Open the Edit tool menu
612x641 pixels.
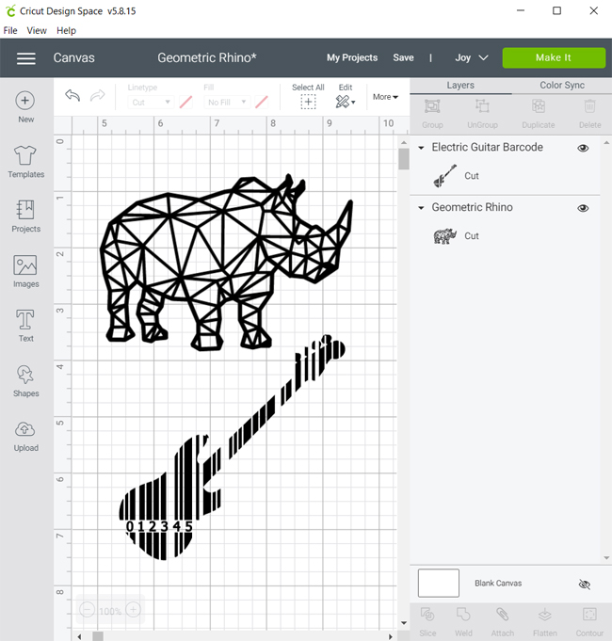click(346, 102)
